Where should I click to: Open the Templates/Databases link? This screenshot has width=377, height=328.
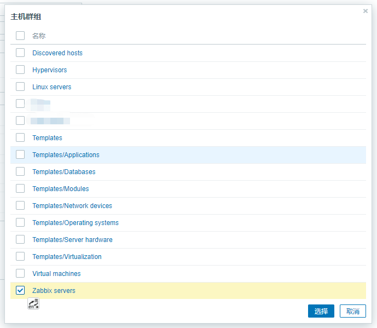(x=64, y=172)
